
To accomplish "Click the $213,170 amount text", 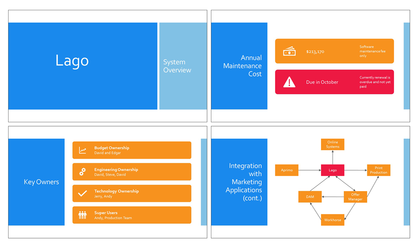I will pyautogui.click(x=315, y=51).
